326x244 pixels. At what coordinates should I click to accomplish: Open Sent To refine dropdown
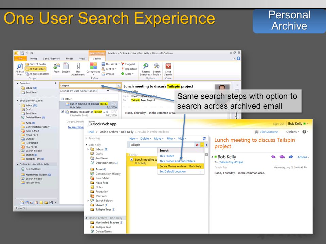click(x=109, y=69)
